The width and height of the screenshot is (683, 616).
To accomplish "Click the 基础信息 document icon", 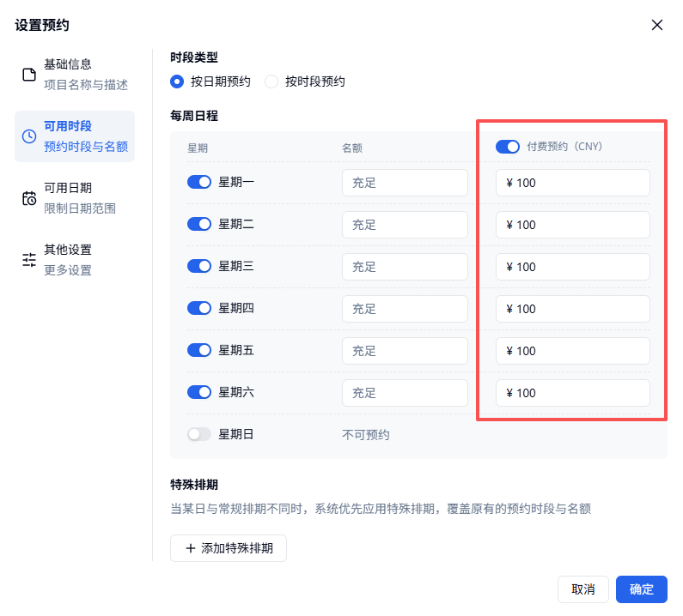I will pyautogui.click(x=29, y=75).
